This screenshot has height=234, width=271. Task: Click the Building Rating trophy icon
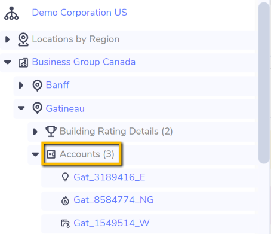click(x=51, y=131)
